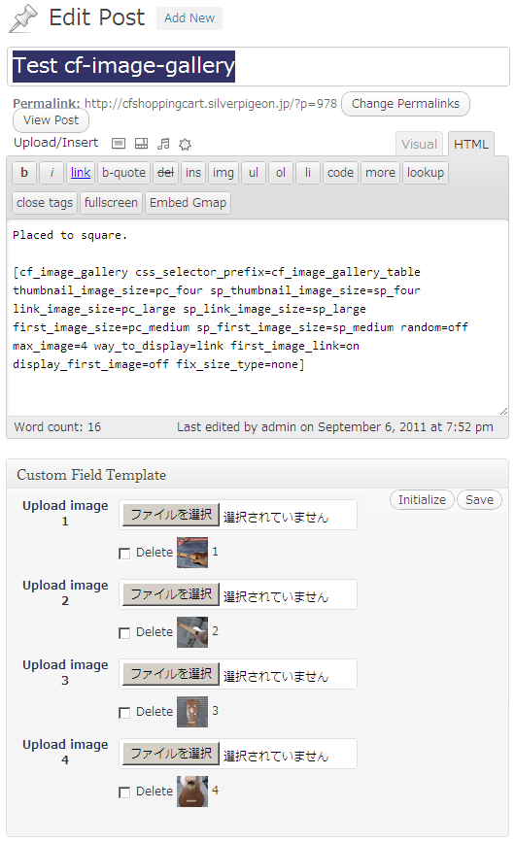Viewport: 515px width, 843px height.
Task: Click the ukulele thumbnail numbered 4
Action: coord(192,791)
